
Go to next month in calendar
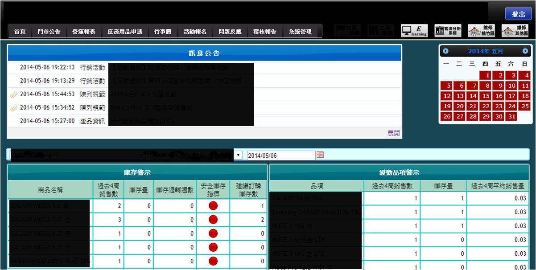click(x=525, y=51)
